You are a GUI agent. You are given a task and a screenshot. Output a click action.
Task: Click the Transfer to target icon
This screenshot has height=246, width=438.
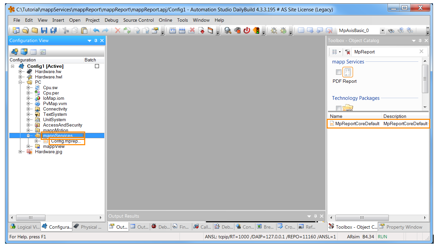point(201,30)
